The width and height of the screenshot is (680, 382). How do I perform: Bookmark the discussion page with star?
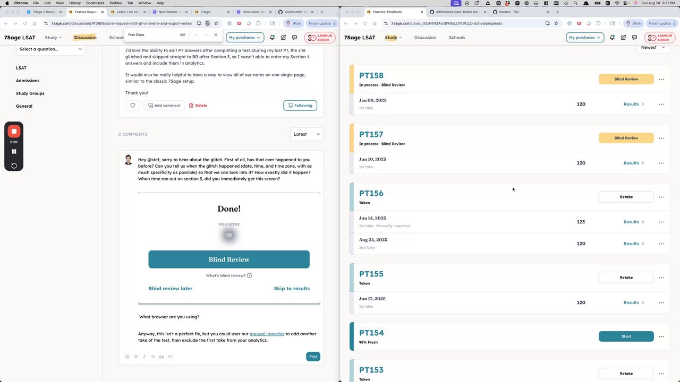click(x=216, y=23)
